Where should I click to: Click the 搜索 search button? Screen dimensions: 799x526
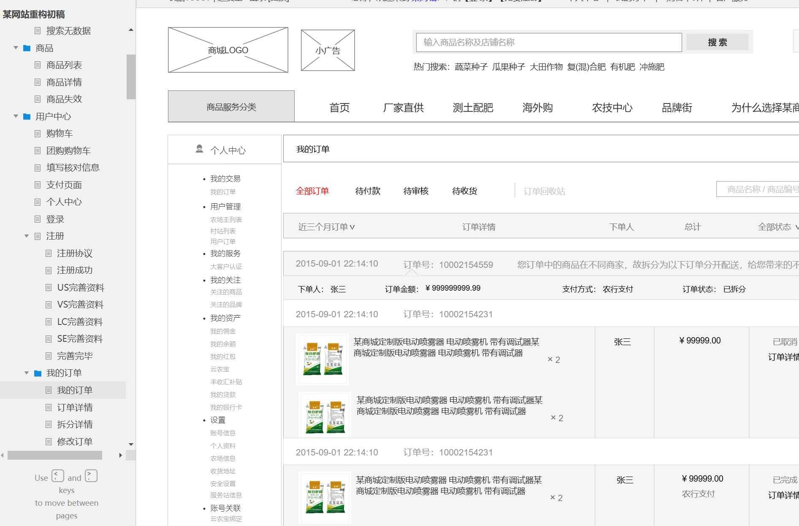(x=717, y=42)
